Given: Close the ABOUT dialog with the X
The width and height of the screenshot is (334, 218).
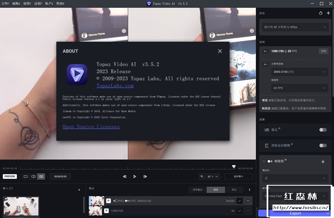Looking at the screenshot, I should [220, 51].
